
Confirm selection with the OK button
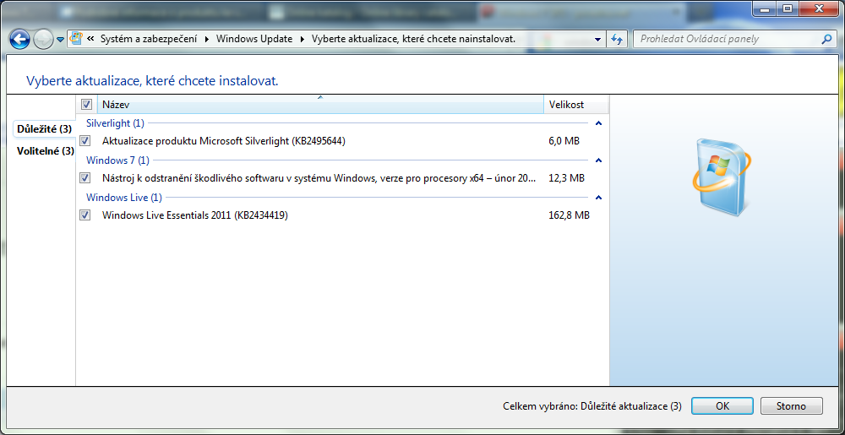point(722,406)
